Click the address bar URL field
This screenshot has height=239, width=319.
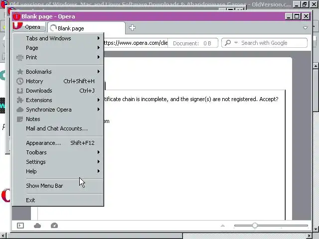[x=136, y=43]
